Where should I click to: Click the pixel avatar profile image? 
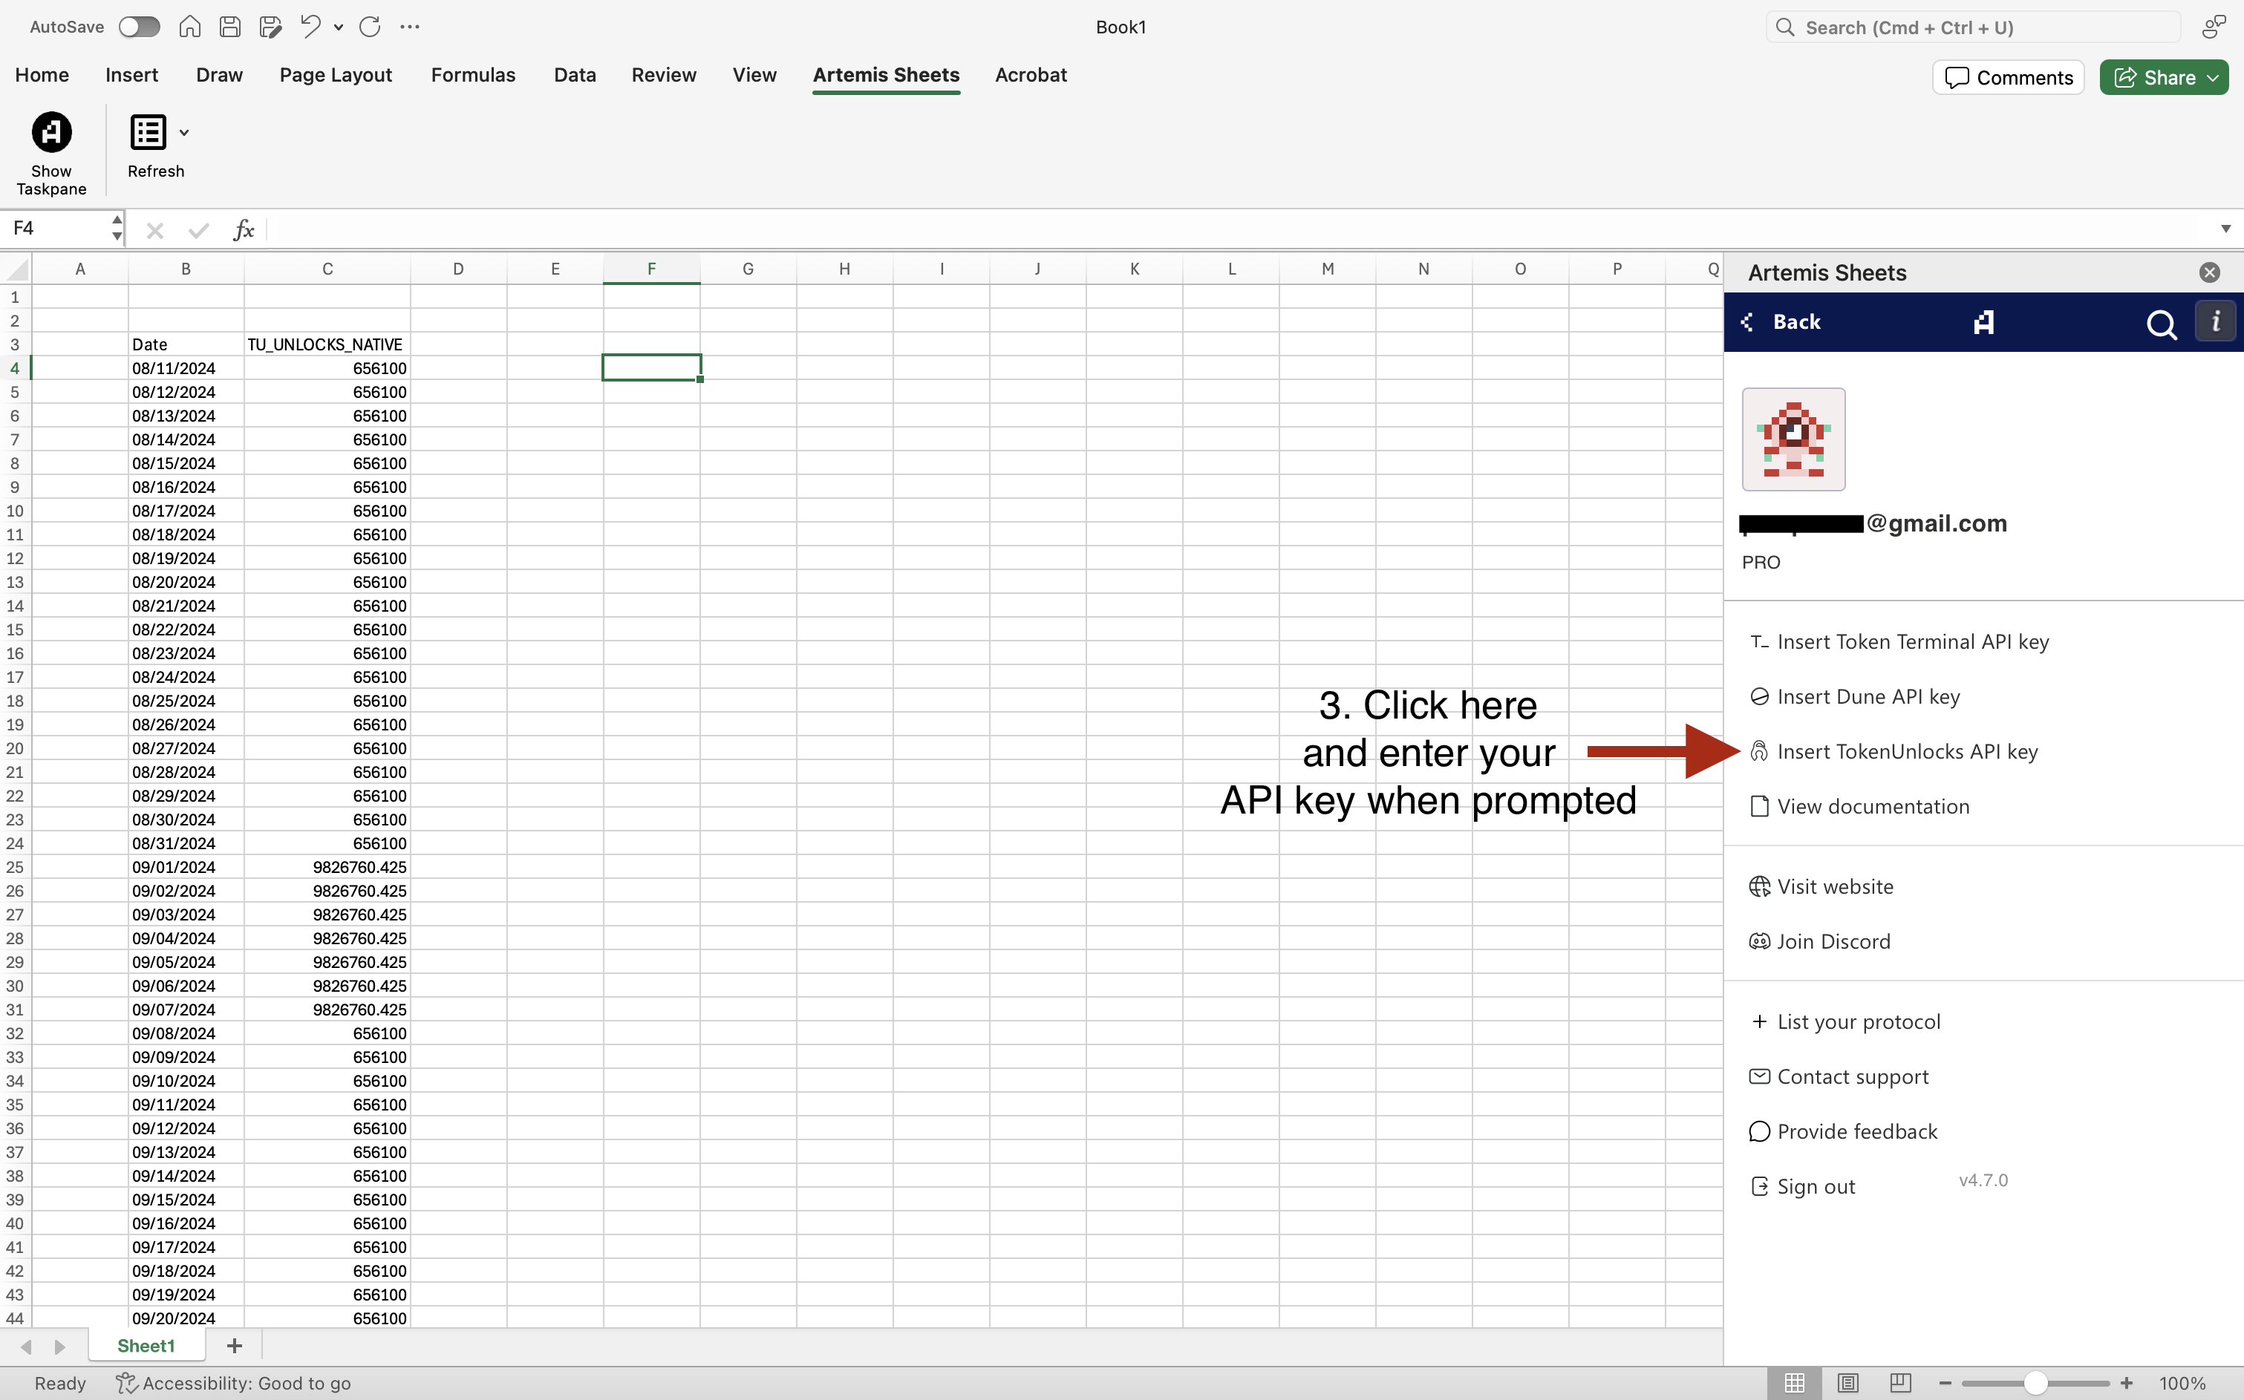(1793, 439)
